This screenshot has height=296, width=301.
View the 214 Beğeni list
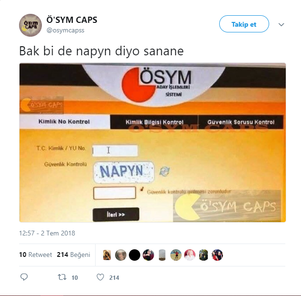point(74,255)
